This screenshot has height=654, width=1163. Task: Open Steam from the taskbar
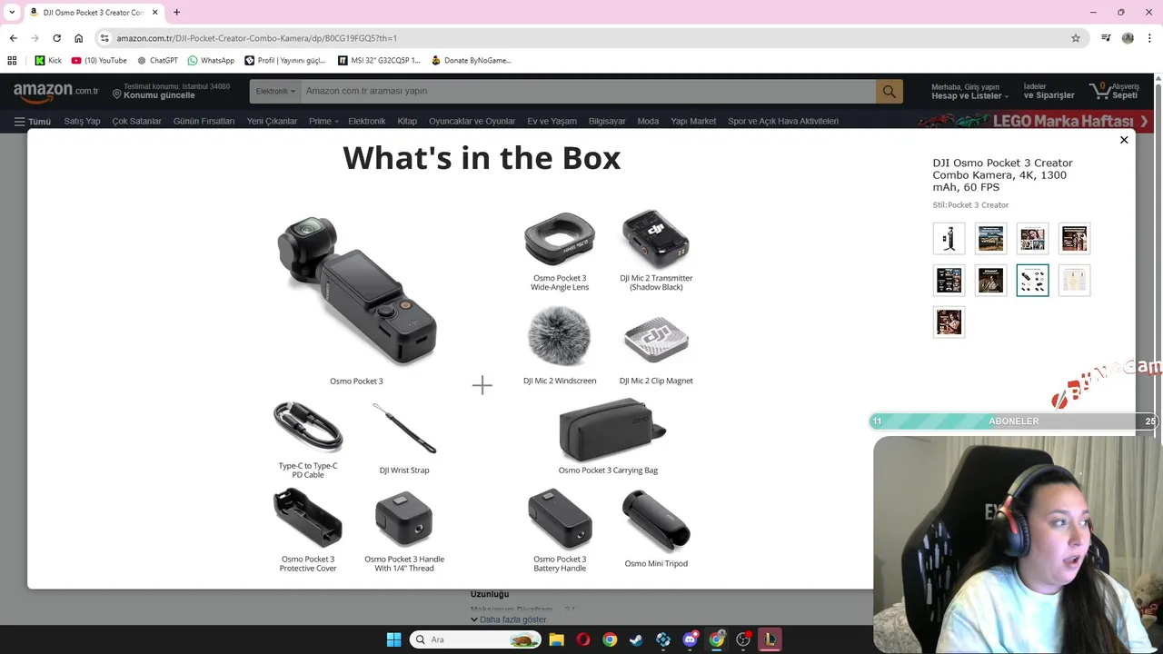click(636, 639)
